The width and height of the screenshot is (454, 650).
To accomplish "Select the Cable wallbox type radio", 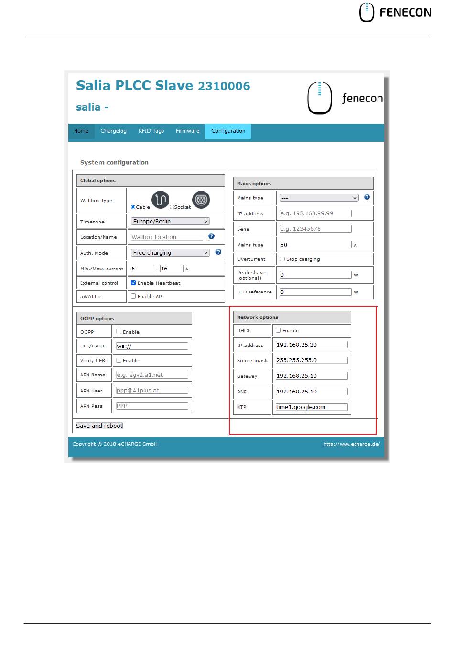I will (133, 207).
